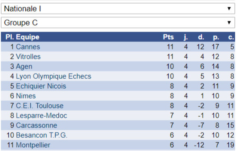This screenshot has width=243, height=151.
Task: Click the p. column header
Action: [x=216, y=37]
